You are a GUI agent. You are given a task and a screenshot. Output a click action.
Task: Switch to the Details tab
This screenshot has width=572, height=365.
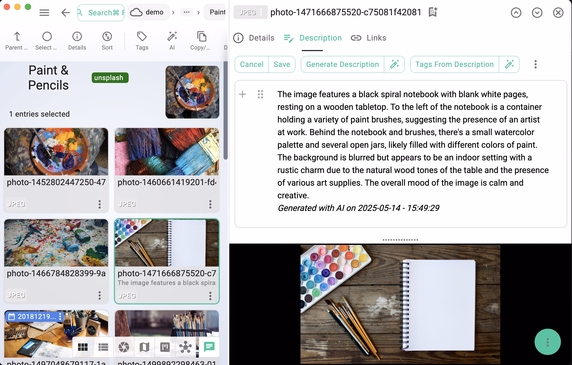pyautogui.click(x=254, y=38)
